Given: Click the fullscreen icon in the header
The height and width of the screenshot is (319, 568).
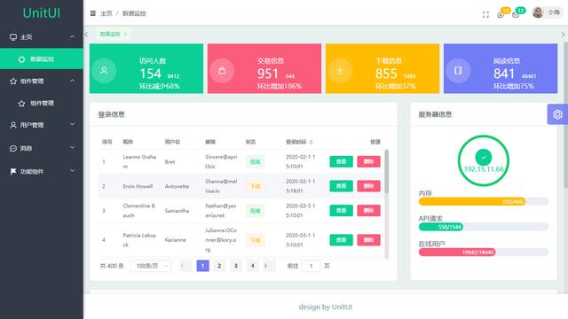Looking at the screenshot, I should 485,14.
